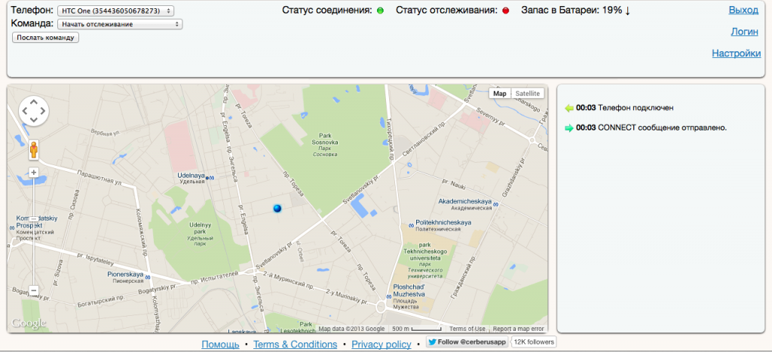The height and width of the screenshot is (352, 772).
Task: Open the Телефон HTC One dropdown
Action: pyautogui.click(x=115, y=11)
